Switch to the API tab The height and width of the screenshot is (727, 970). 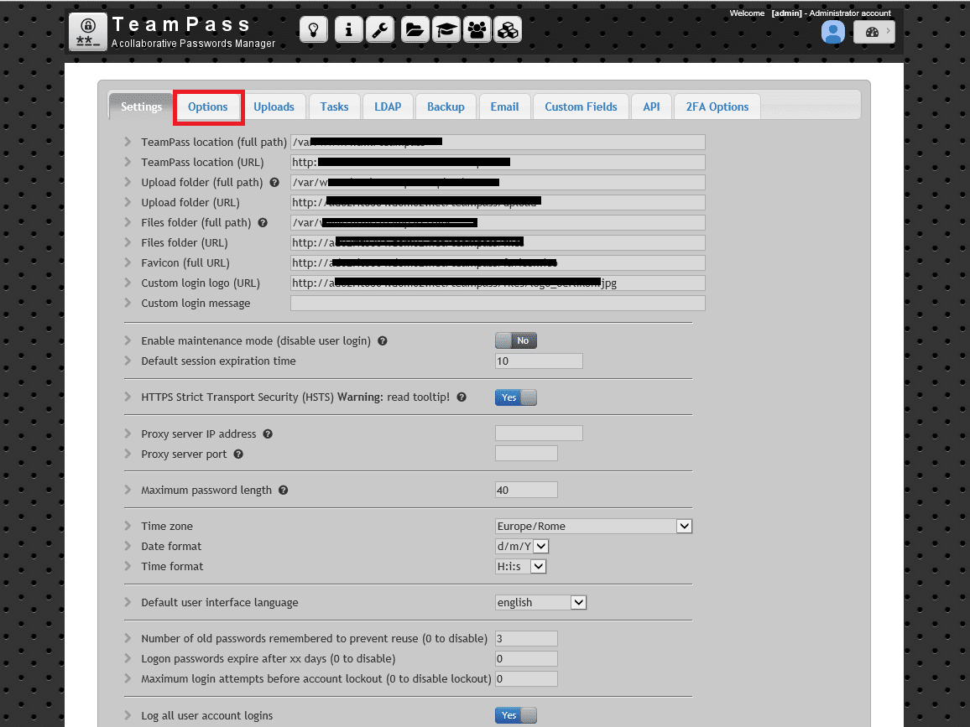pos(651,106)
